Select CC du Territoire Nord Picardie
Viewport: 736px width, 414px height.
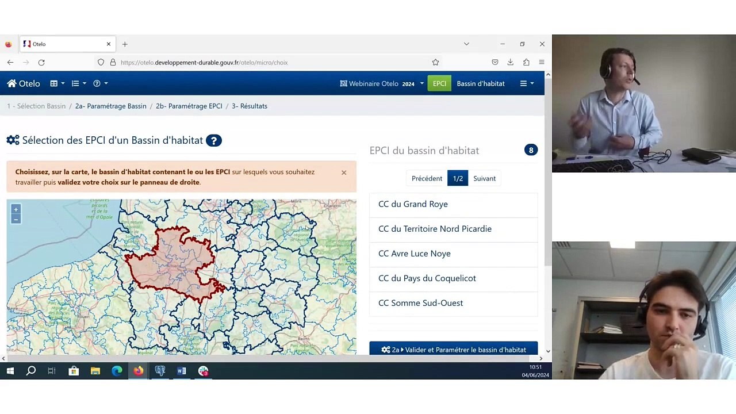454,229
